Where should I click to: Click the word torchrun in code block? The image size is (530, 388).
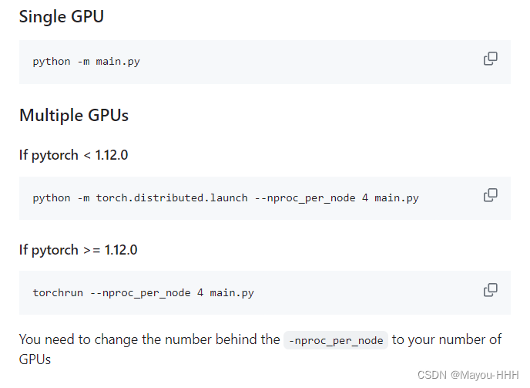[58, 292]
